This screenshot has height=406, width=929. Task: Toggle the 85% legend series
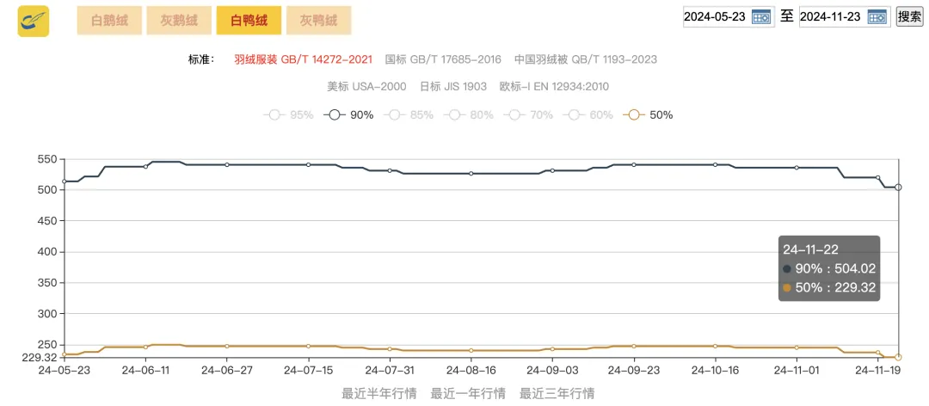point(395,115)
